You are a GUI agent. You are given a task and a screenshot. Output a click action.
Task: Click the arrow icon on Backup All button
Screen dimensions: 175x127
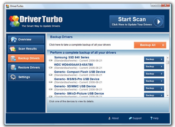[163, 45]
